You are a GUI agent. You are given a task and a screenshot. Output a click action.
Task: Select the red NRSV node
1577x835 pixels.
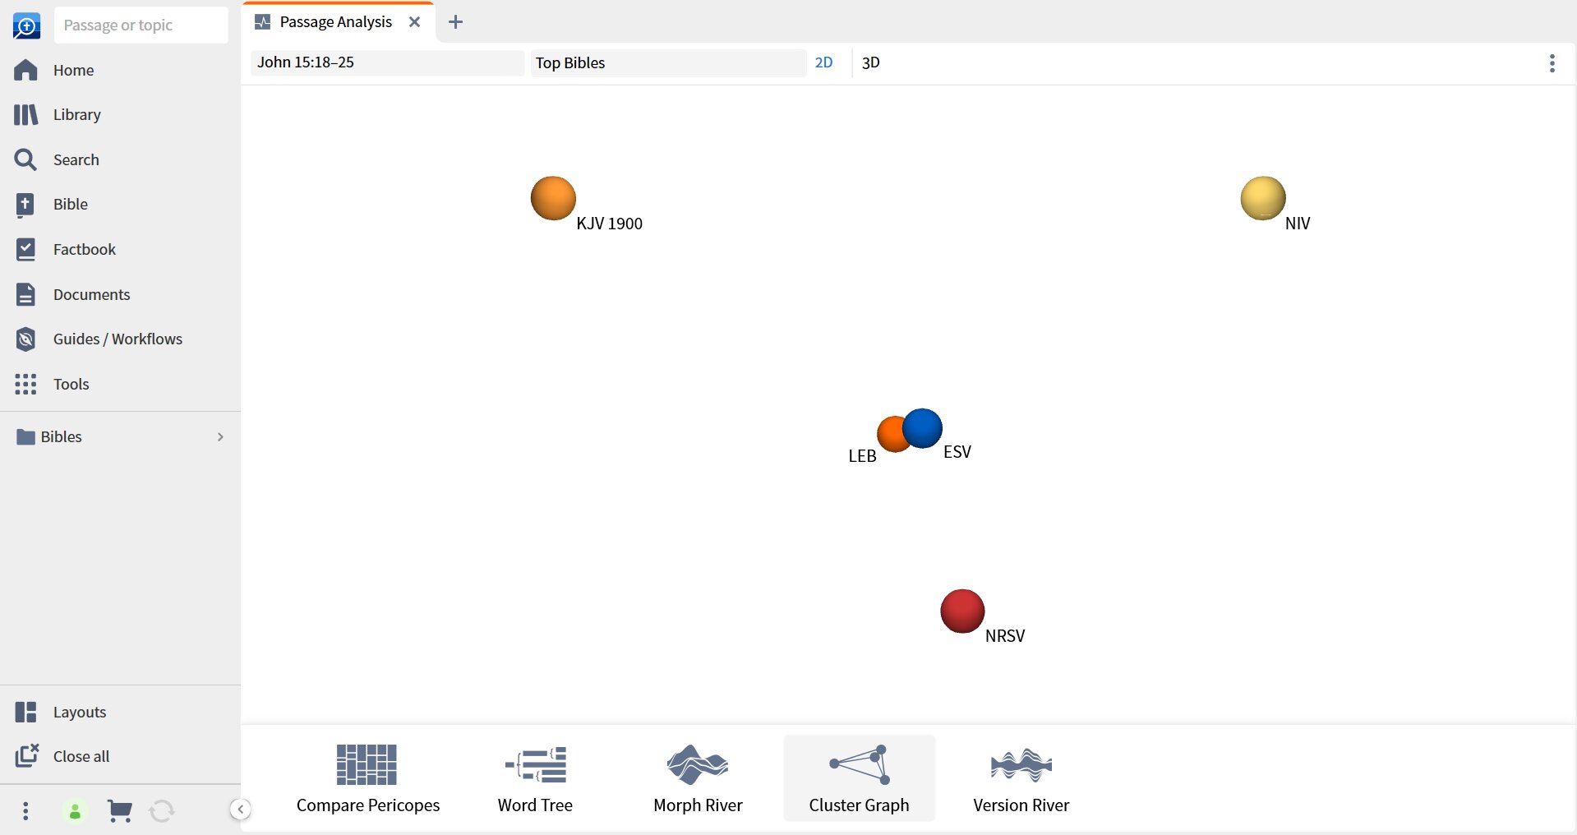962,611
